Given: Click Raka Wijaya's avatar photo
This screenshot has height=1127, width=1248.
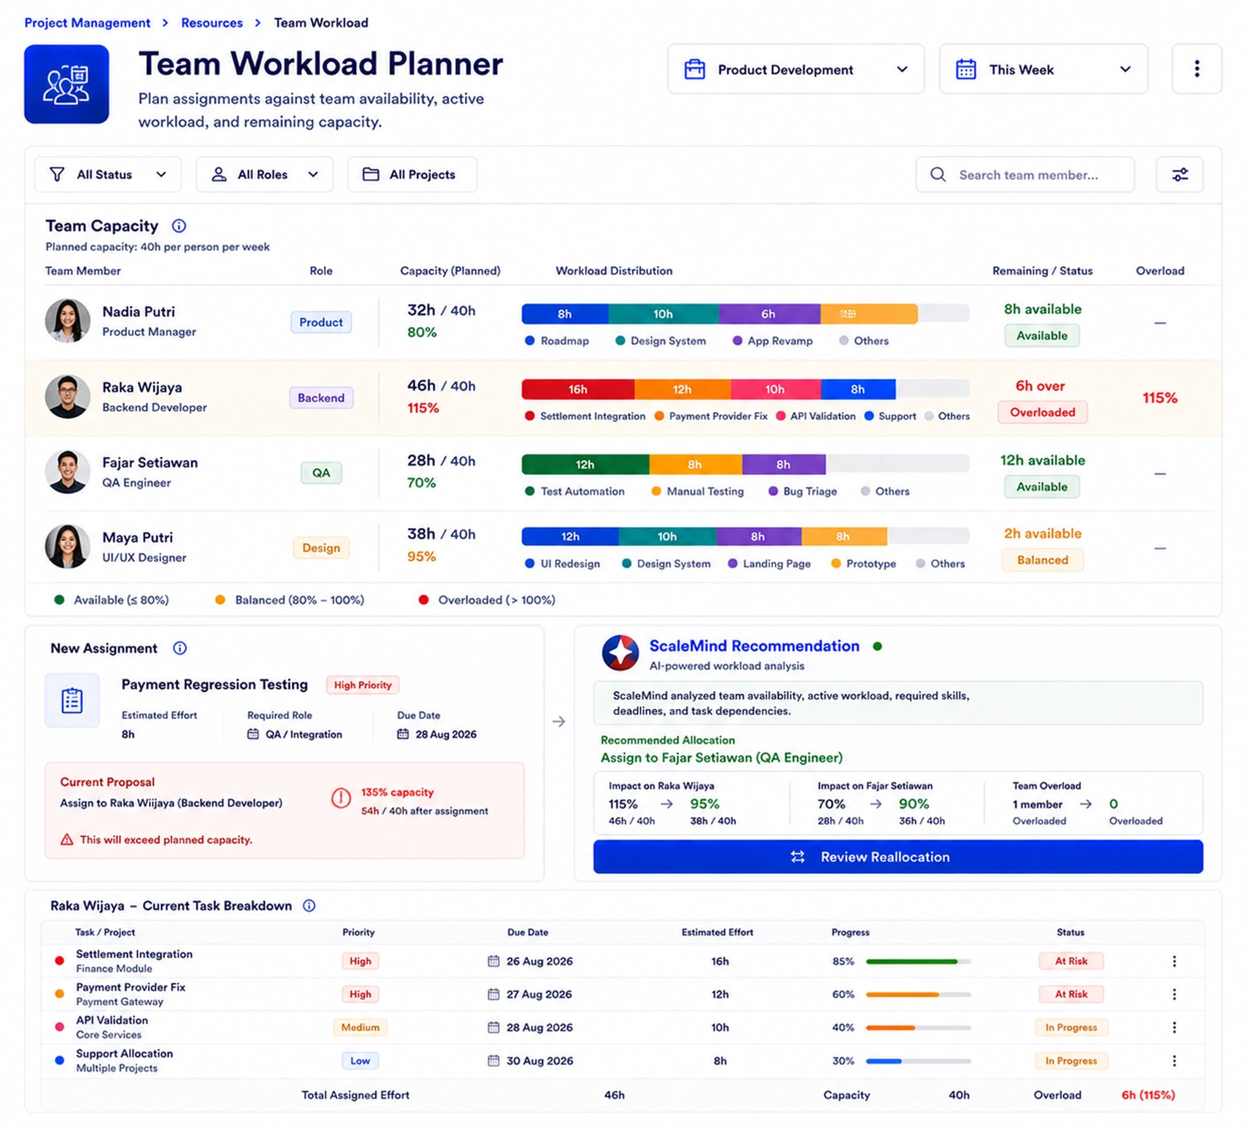Looking at the screenshot, I should pos(68,397).
